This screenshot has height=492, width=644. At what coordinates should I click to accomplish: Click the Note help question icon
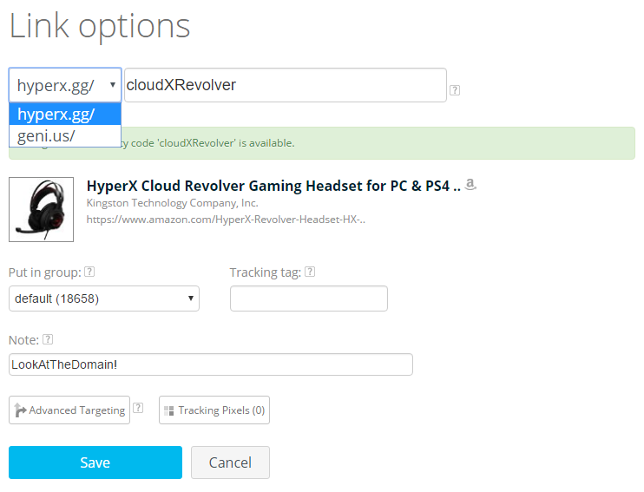pos(48,339)
